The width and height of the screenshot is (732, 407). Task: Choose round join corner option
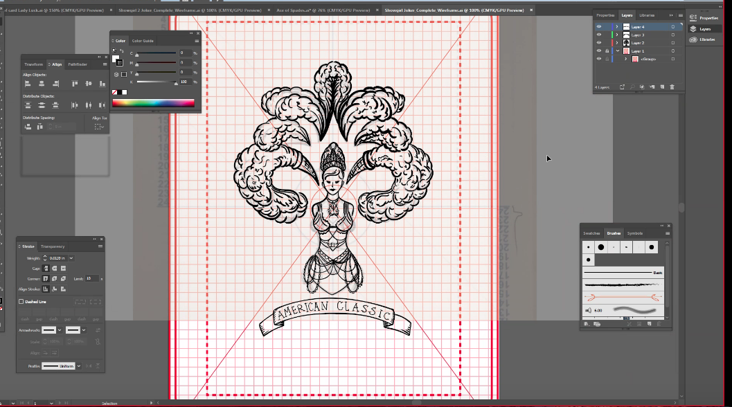tap(55, 279)
